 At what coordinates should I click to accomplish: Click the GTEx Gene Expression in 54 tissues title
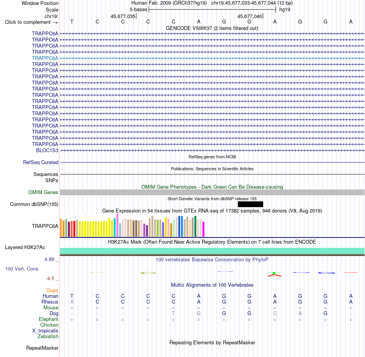pos(212,211)
